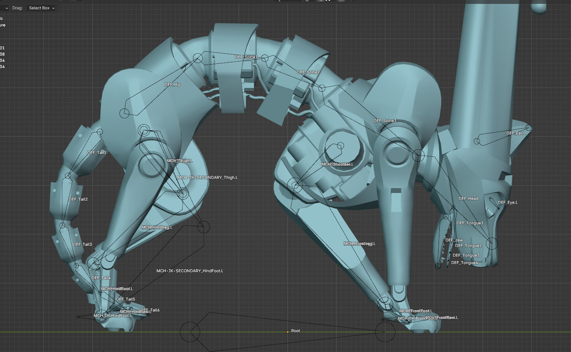
Task: Select the Root bone origin
Action: tap(287, 332)
